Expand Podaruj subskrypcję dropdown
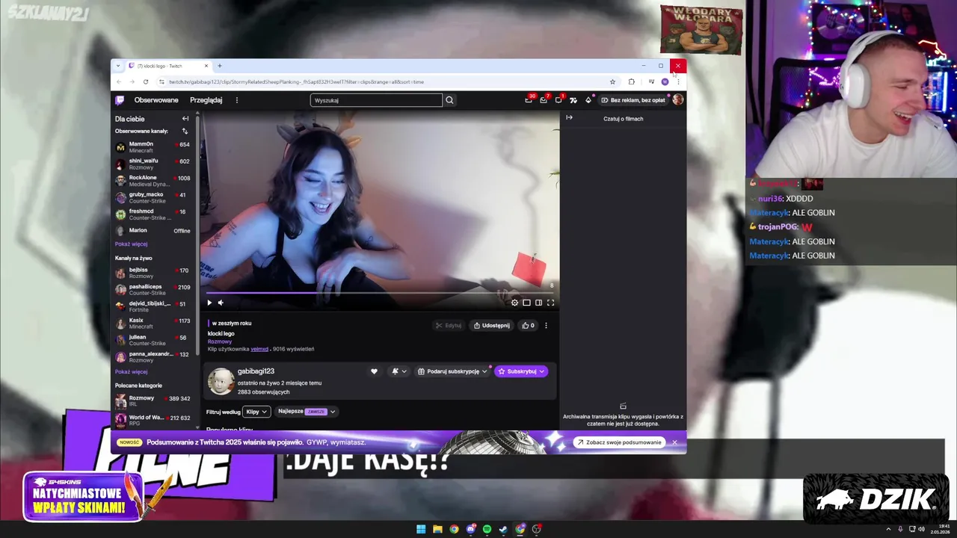 pyautogui.click(x=452, y=371)
